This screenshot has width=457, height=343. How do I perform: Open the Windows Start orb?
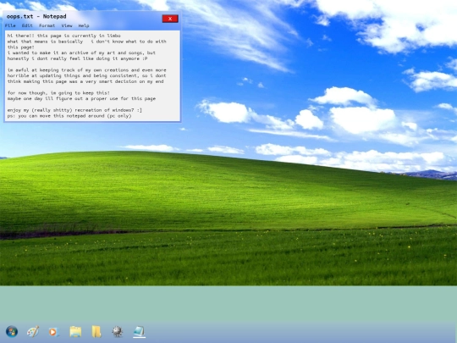coord(12,332)
